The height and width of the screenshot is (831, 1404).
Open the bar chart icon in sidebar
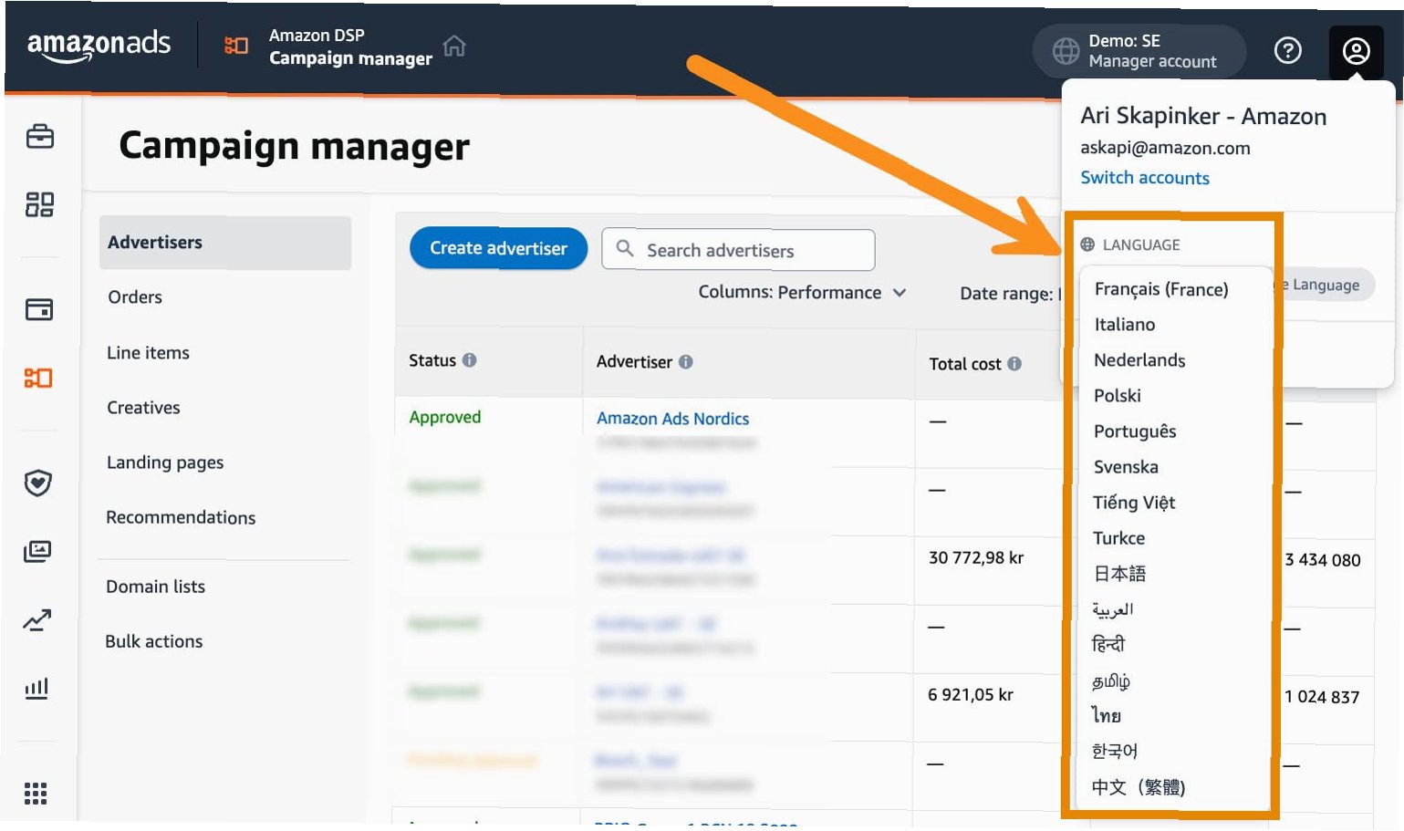pos(36,688)
